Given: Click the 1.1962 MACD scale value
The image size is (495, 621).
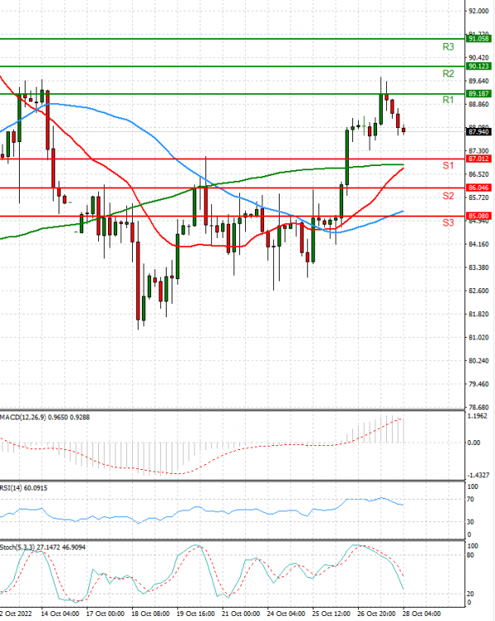Looking at the screenshot, I should pyautogui.click(x=478, y=416).
